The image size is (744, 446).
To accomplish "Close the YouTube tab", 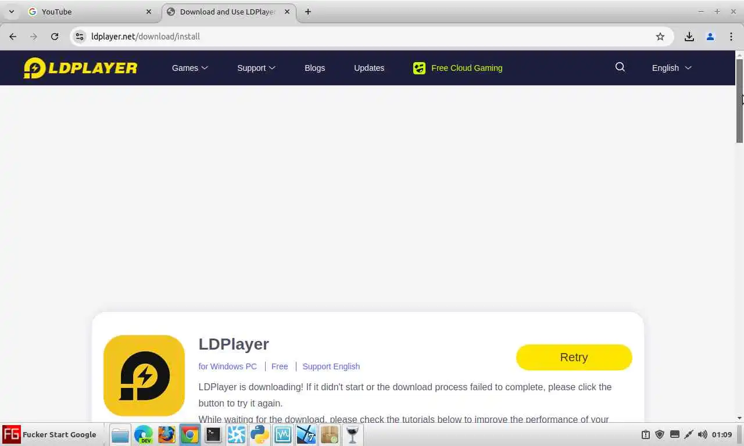I will coord(149,12).
